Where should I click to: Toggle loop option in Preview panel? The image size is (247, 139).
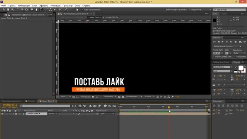pyautogui.click(x=240, y=42)
